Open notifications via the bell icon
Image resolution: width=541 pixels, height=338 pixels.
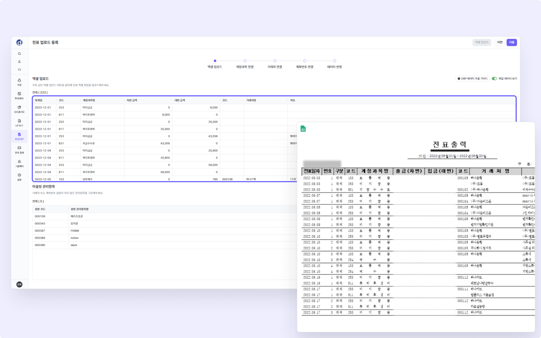coord(19,62)
